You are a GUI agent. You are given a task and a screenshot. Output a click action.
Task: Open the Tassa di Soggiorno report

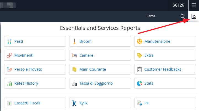pyautogui.click(x=100, y=83)
